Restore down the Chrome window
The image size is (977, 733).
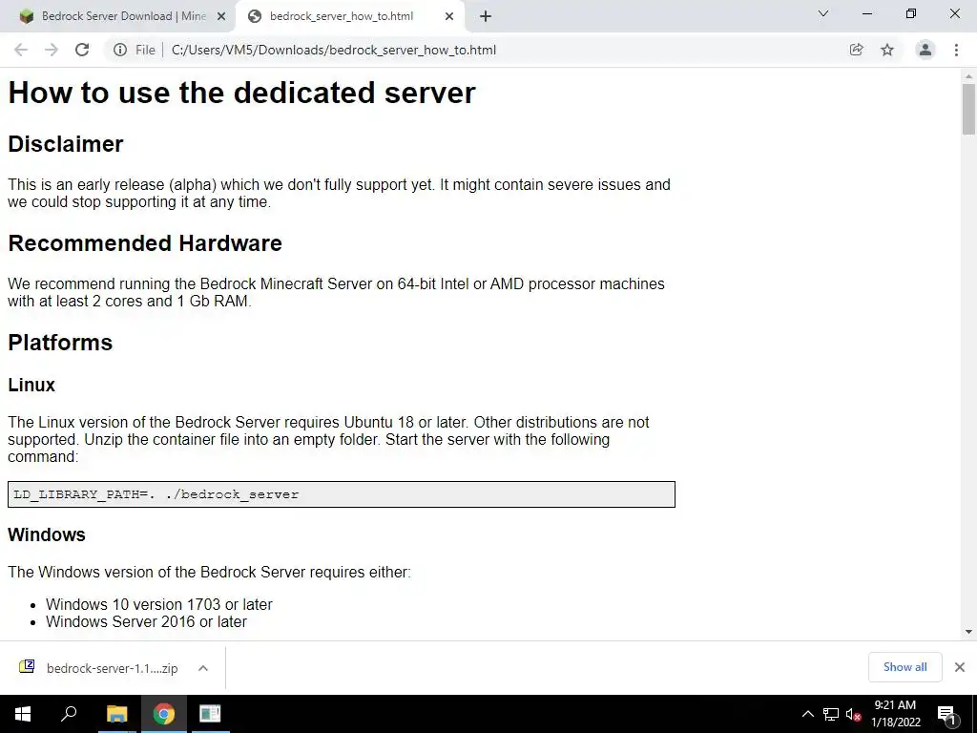tap(911, 13)
